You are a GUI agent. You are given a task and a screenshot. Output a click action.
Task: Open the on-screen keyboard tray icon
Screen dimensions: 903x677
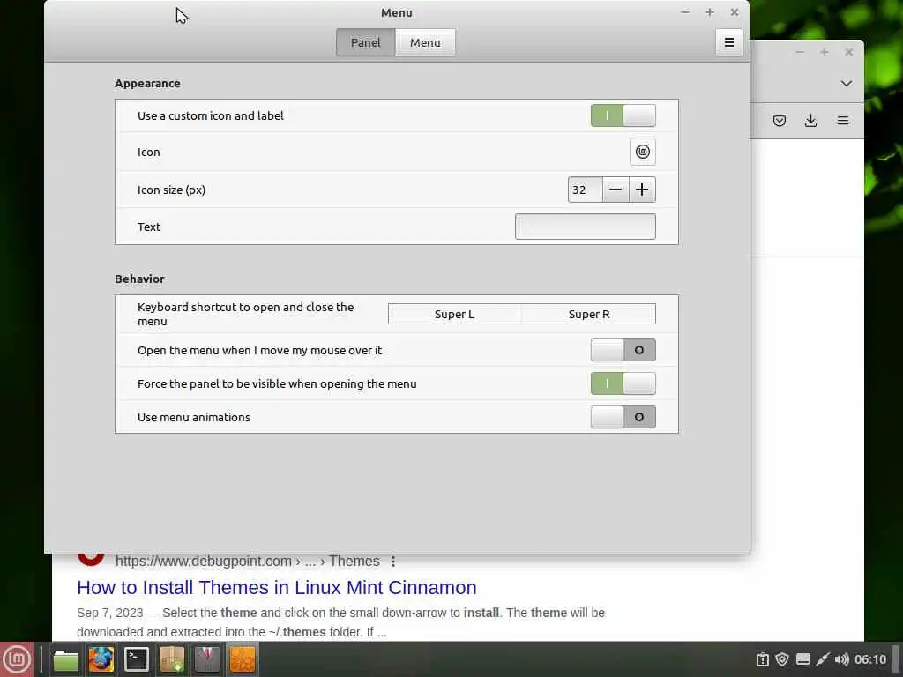tap(802, 659)
